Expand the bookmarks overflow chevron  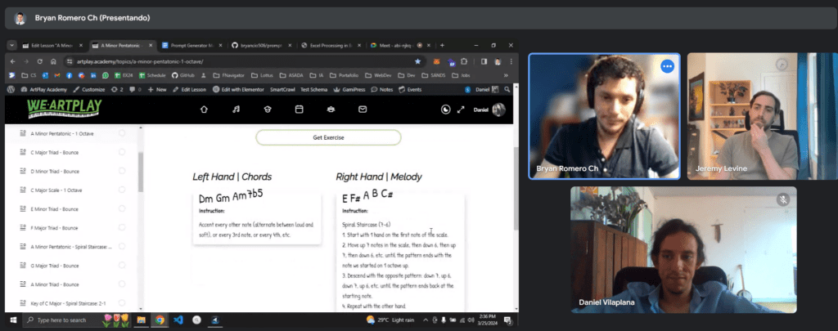tap(506, 75)
